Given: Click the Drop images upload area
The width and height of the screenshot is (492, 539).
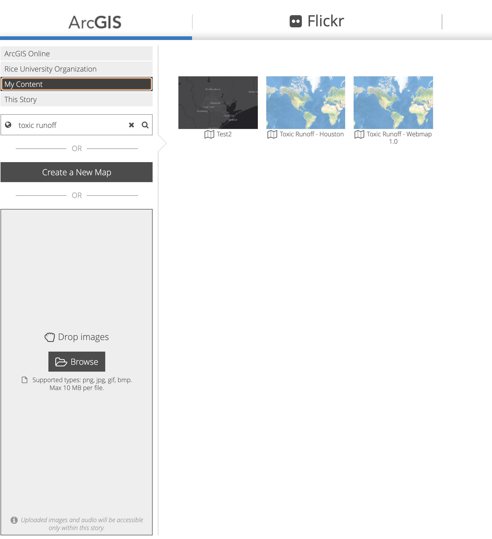Looking at the screenshot, I should tap(77, 372).
